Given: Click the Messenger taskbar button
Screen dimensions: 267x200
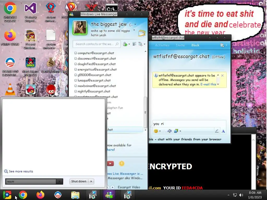Looking at the screenshot, I should [x=109, y=195].
